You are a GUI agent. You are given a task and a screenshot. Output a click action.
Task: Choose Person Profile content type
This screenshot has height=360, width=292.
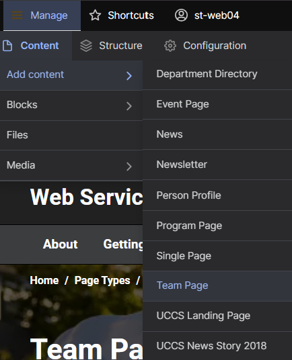click(217, 195)
